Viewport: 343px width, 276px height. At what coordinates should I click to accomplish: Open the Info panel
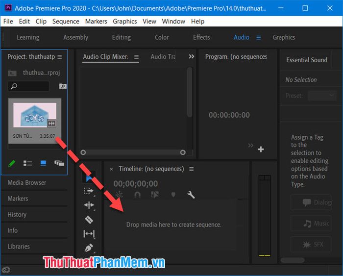click(x=12, y=230)
